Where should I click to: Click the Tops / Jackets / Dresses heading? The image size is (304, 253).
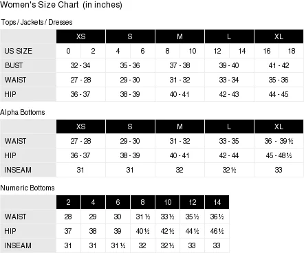pyautogui.click(x=36, y=22)
